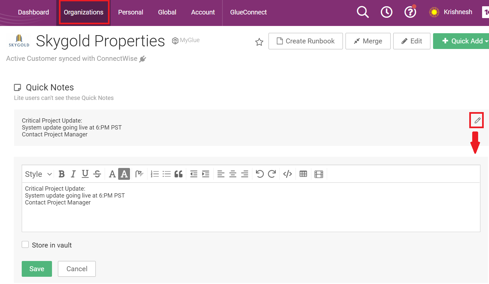Expand the Quick Add dropdown

point(461,41)
